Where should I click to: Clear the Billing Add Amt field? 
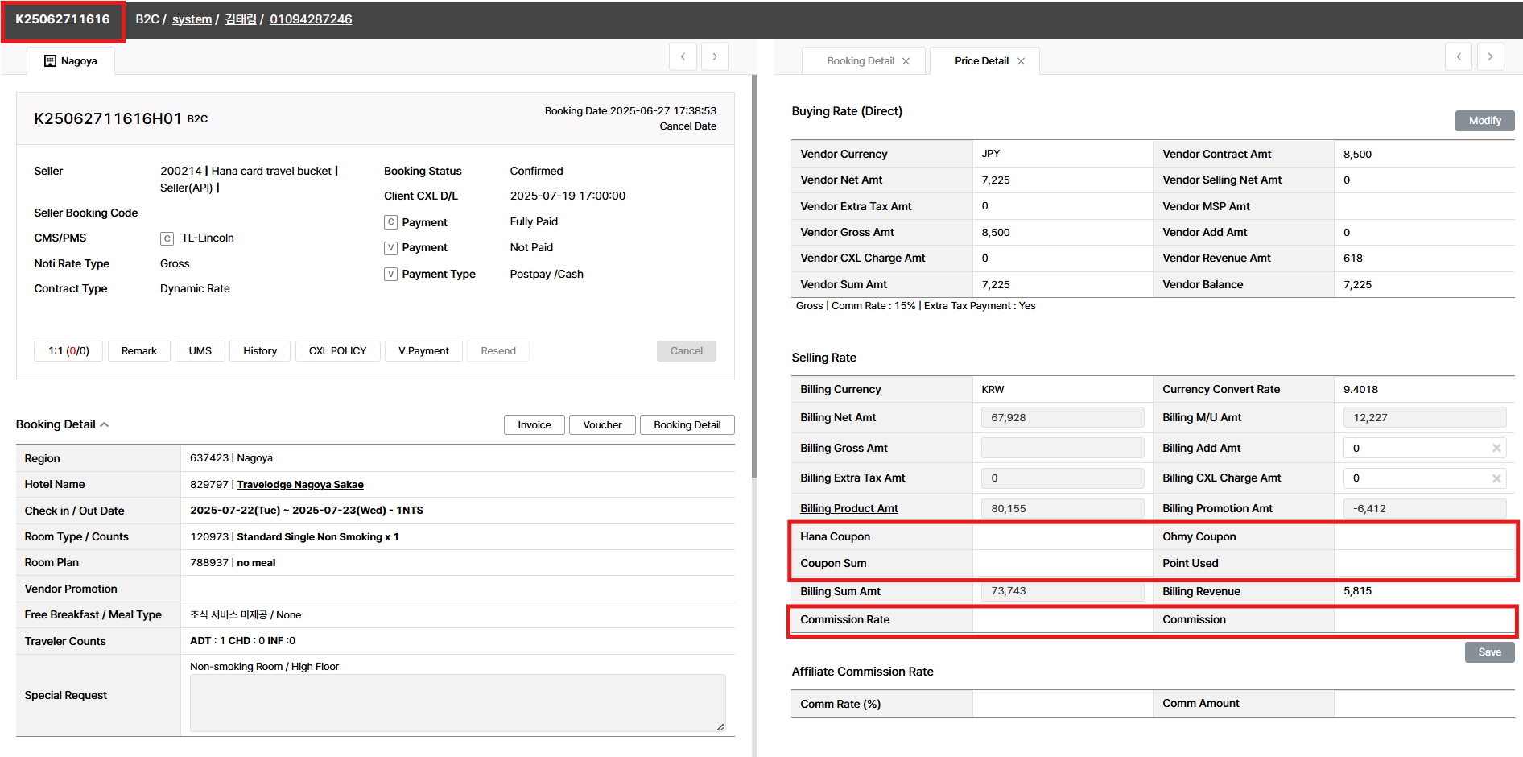coord(1496,449)
